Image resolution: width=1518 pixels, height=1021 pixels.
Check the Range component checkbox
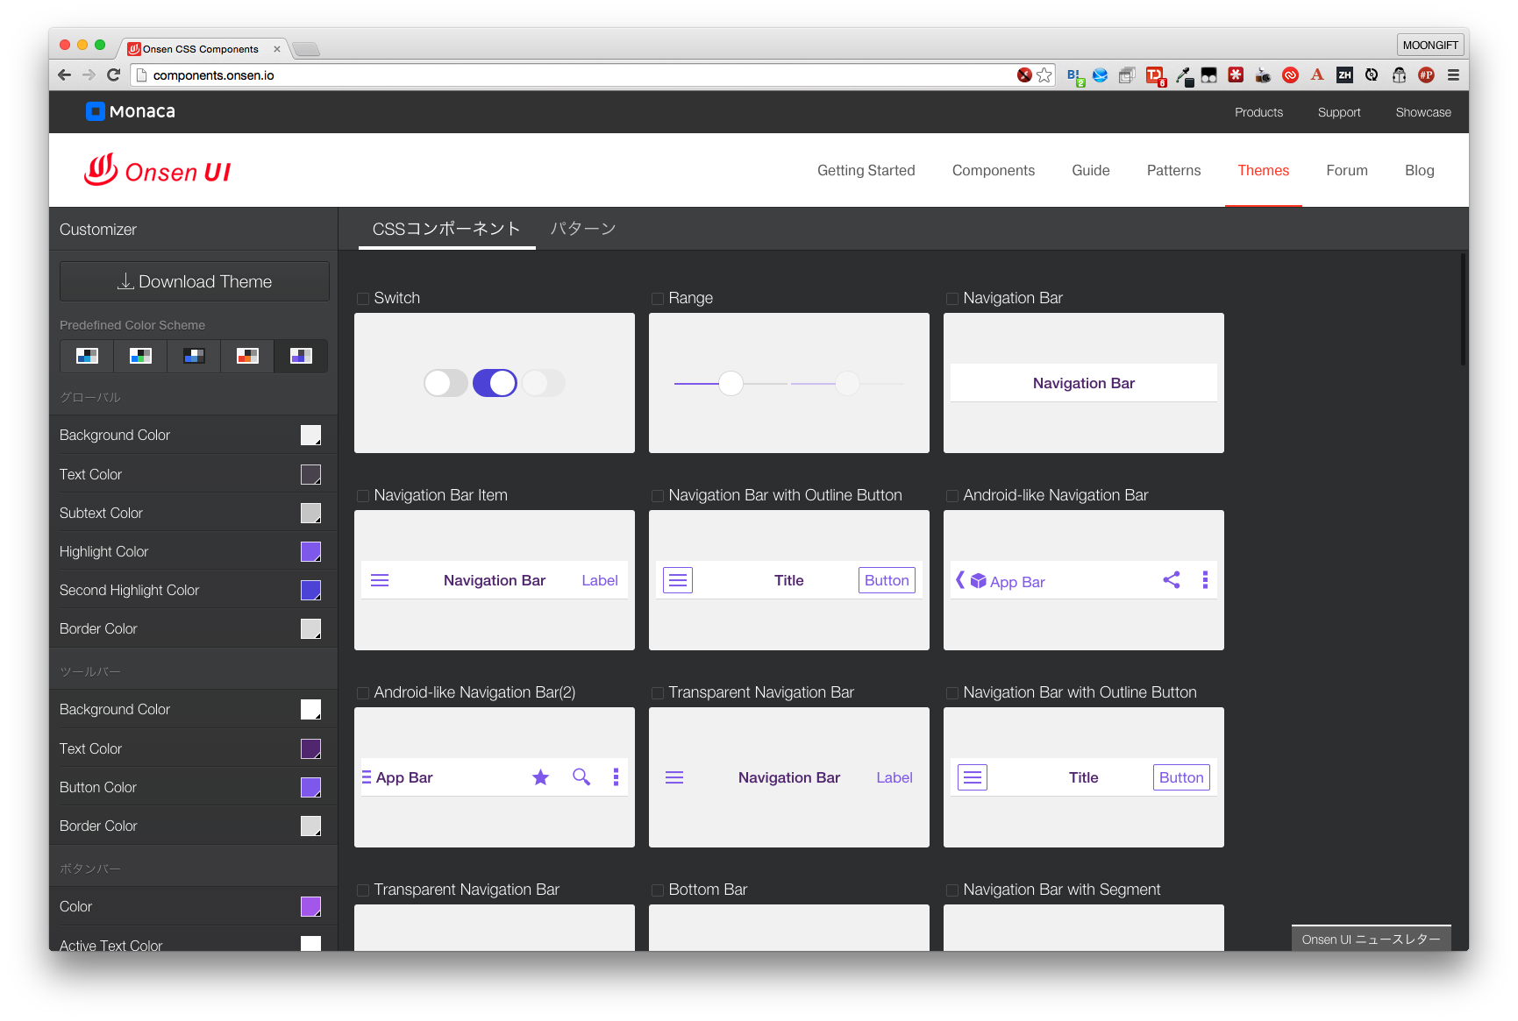[x=658, y=299]
